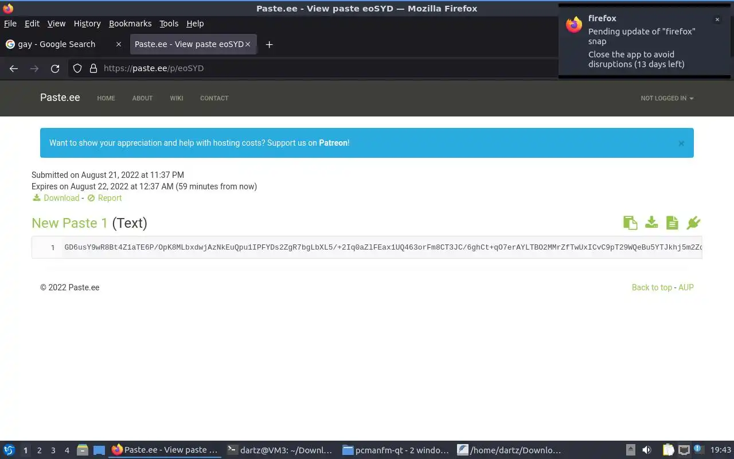The image size is (734, 459).
Task: Open the File menu
Action: pos(10,24)
